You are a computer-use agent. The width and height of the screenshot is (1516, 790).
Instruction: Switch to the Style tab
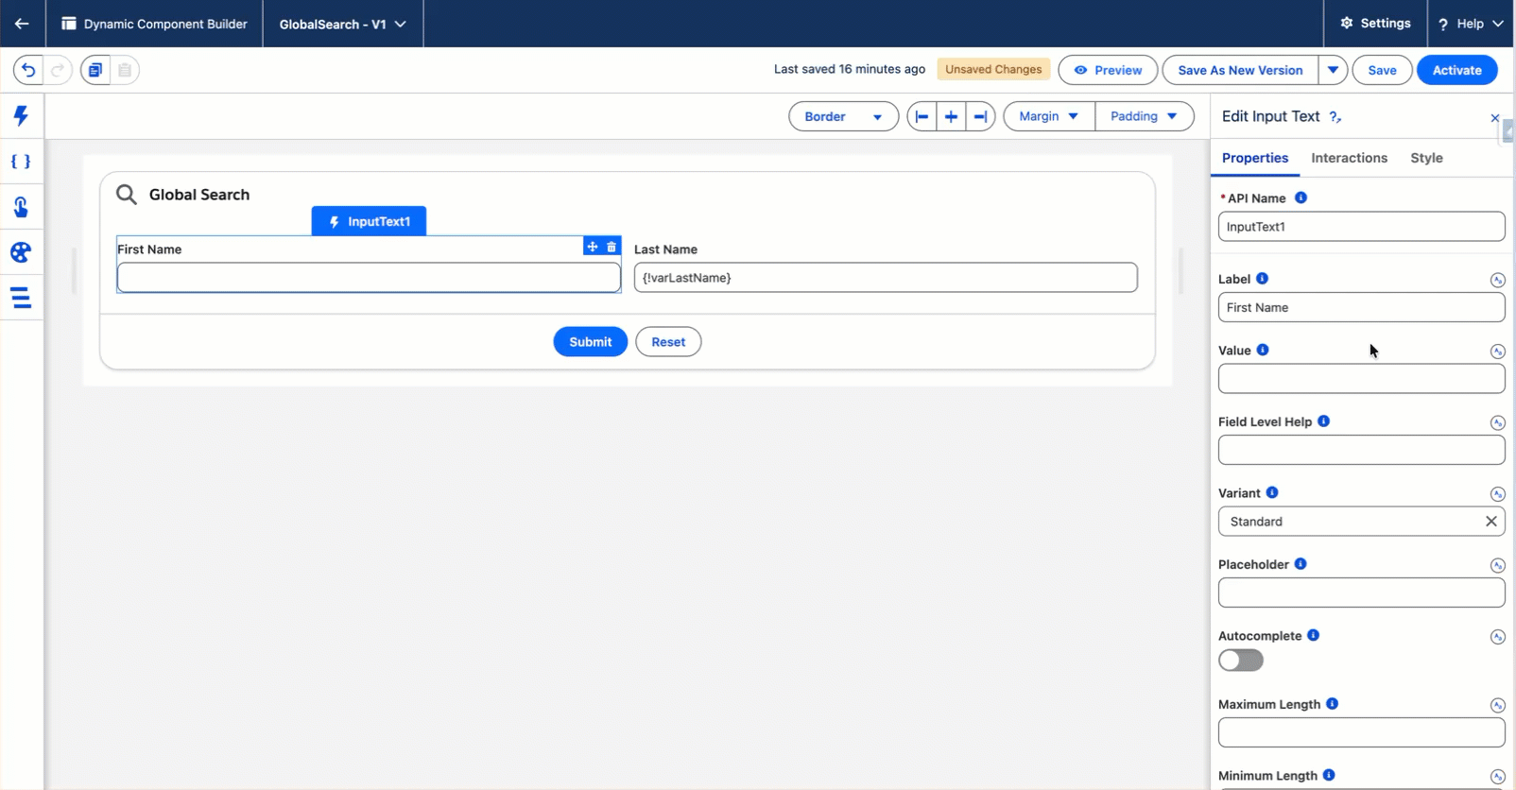click(x=1426, y=158)
